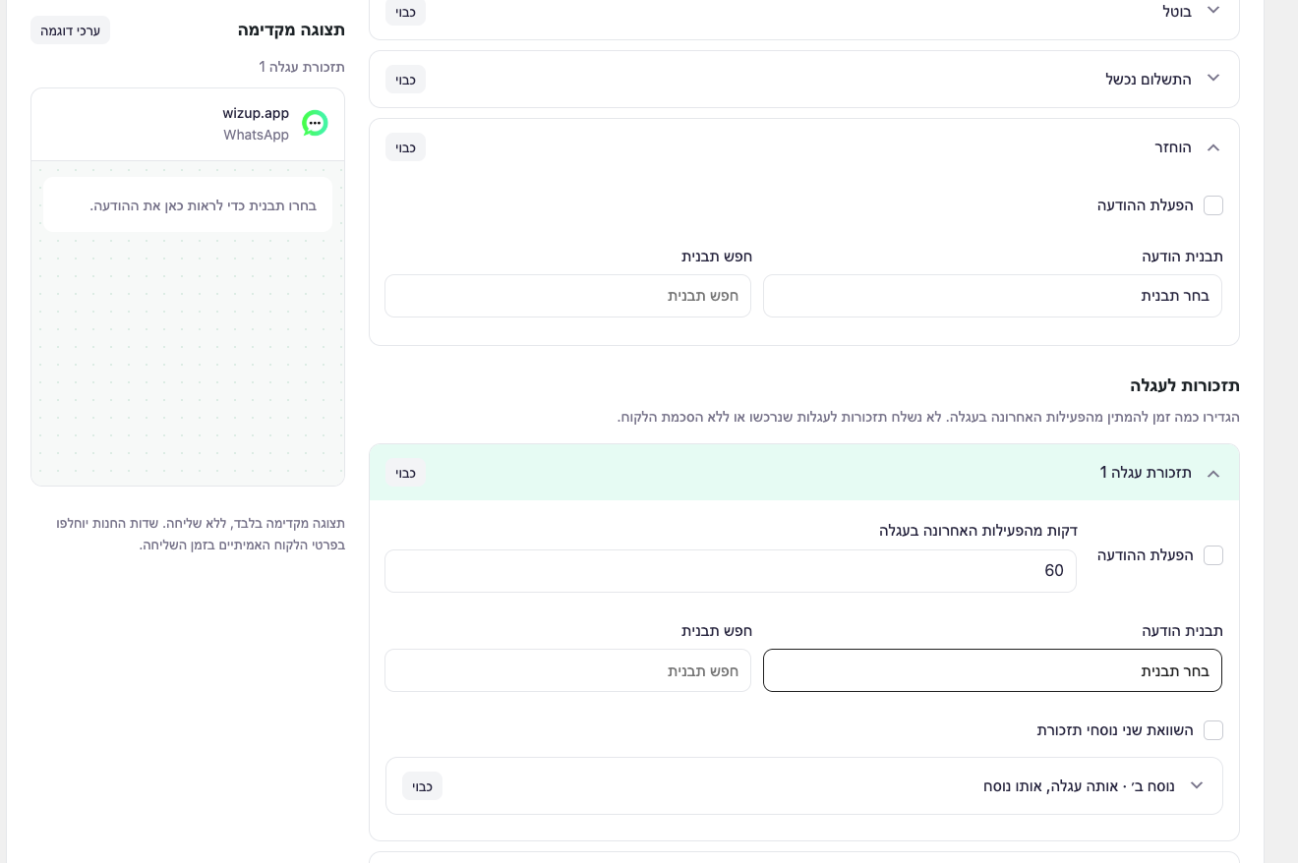The height and width of the screenshot is (863, 1298).
Task: Click the תזכורות לעגלה section heading
Action: tap(1185, 385)
